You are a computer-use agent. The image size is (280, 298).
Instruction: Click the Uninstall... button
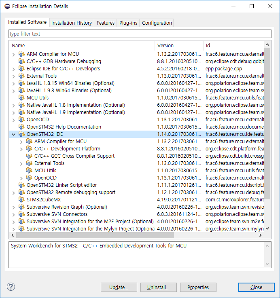tap(159, 287)
